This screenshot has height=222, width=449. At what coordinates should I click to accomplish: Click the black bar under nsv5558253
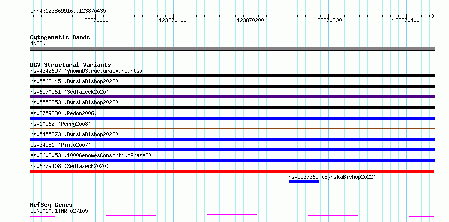(x=232, y=107)
